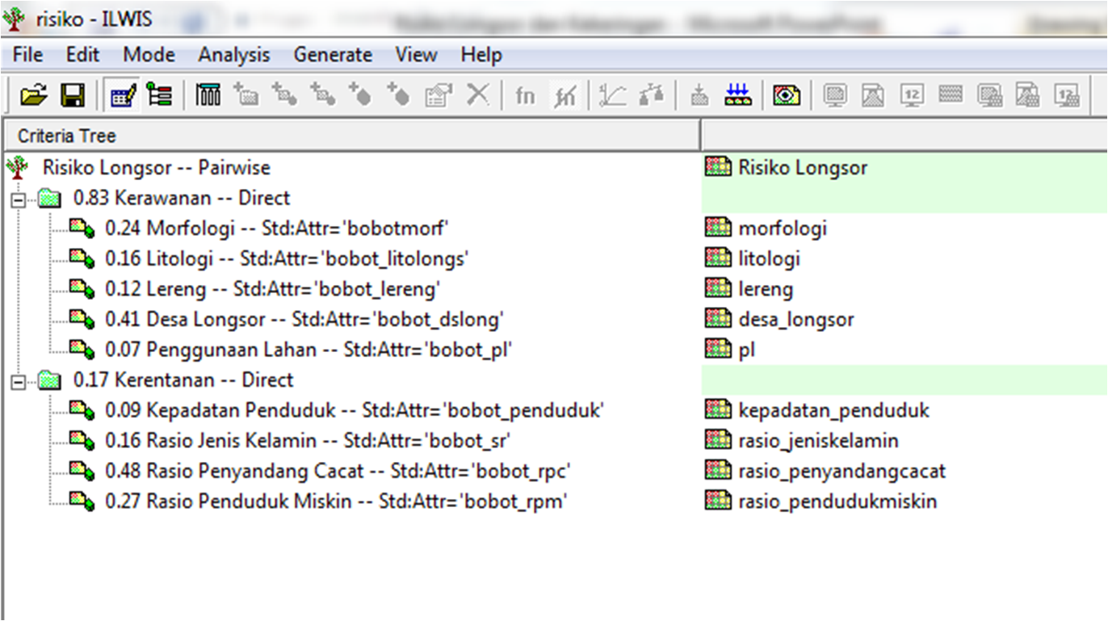Select the '0.83 Kerawanan -- Direct' row
This screenshot has width=1108, height=621.
[182, 198]
